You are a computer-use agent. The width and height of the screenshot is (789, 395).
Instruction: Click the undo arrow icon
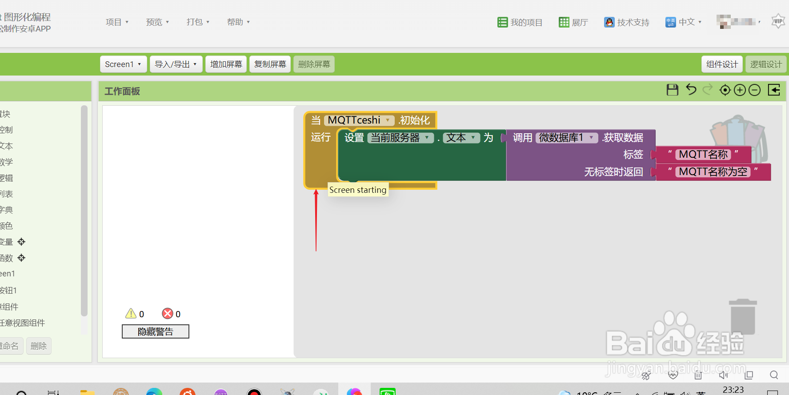(691, 90)
